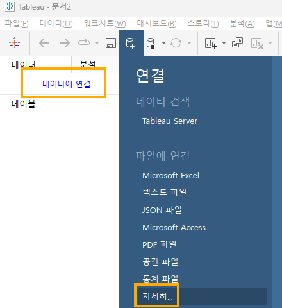Open the new worksheet dropdown arrow
This screenshot has height=308, width=282.
coord(224,43)
